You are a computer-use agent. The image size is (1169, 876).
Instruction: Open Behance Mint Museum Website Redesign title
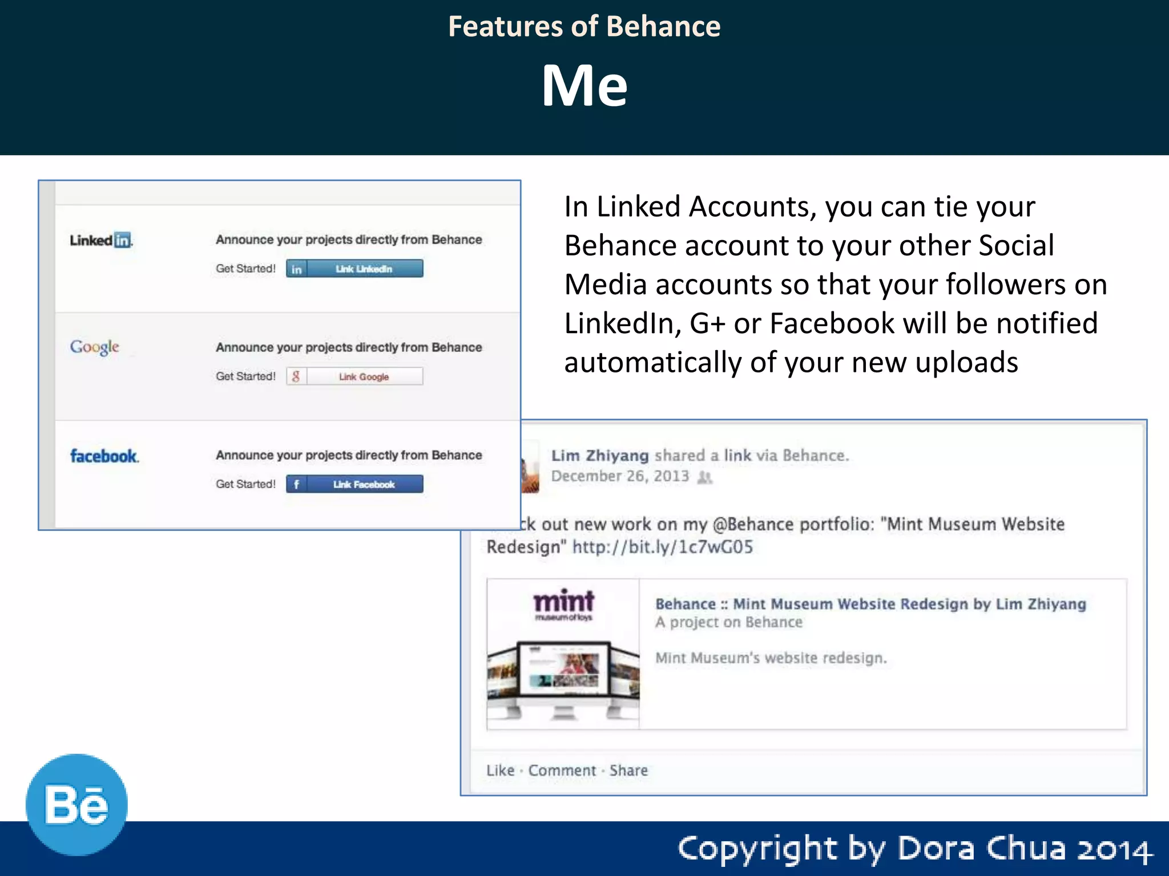coord(870,604)
